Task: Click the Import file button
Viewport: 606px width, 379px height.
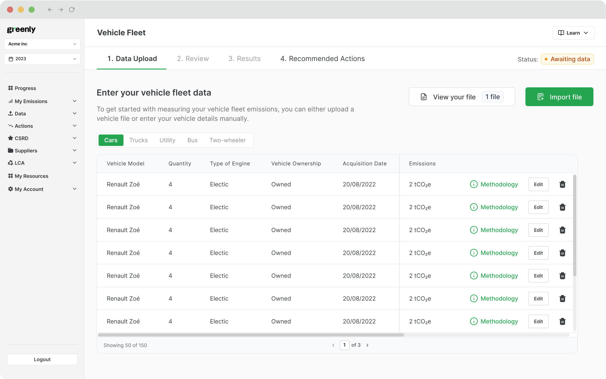Action: coord(559,96)
